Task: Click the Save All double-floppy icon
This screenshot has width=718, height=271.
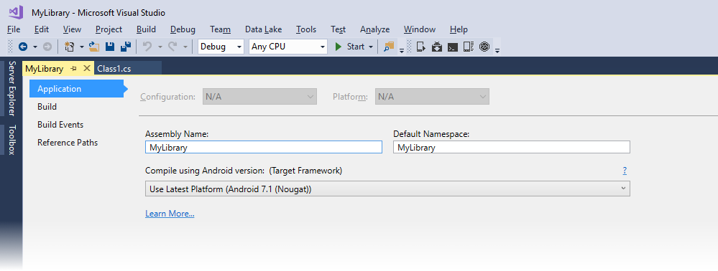Action: pos(126,47)
